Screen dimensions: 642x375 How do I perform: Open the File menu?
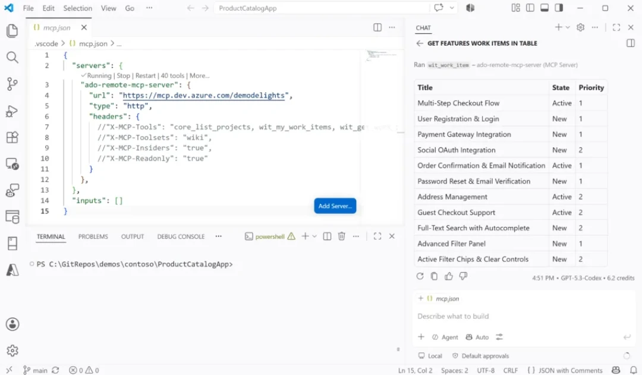pos(29,8)
